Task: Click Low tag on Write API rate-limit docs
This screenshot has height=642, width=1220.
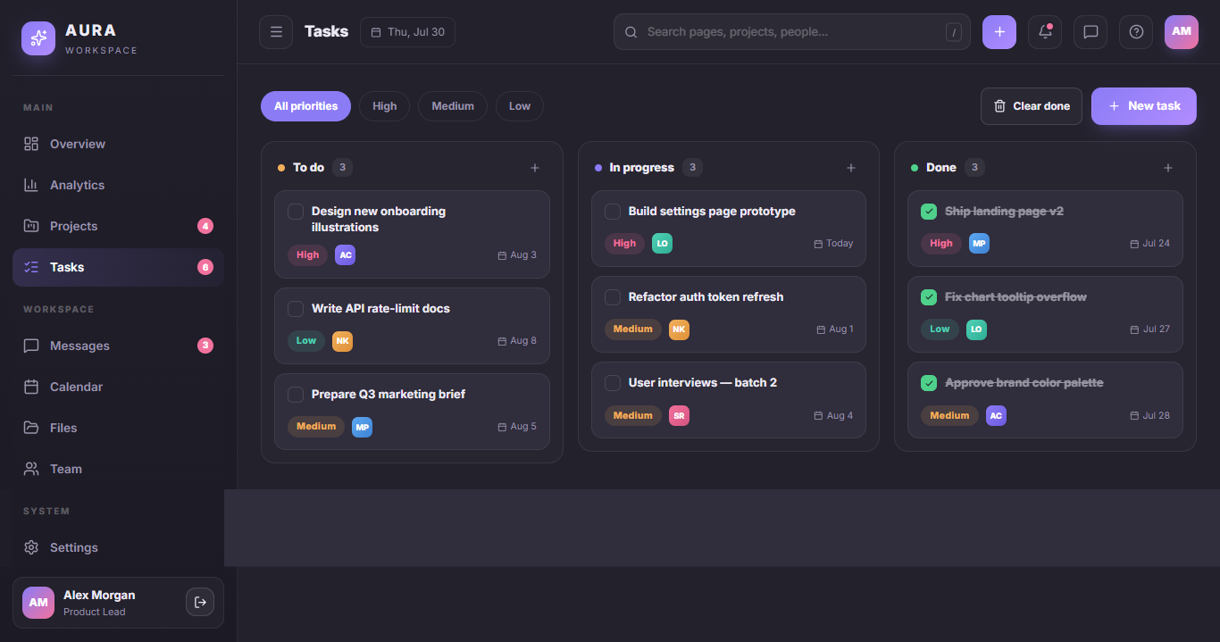Action: pos(306,341)
